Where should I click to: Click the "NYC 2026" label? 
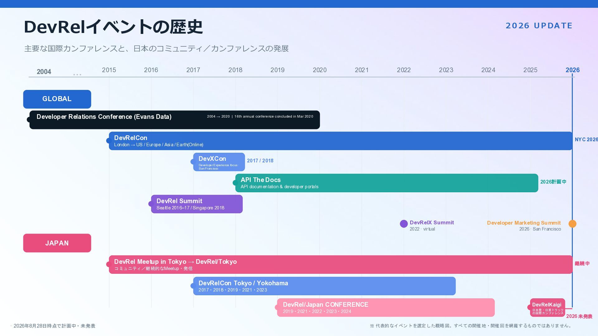586,140
